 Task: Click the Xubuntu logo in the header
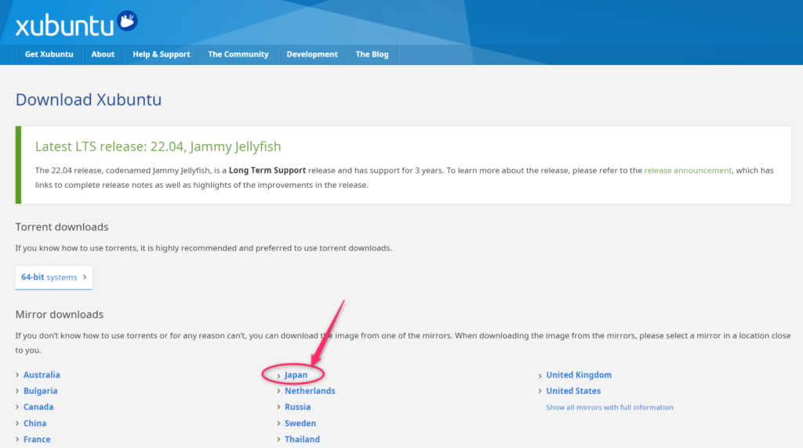76,24
